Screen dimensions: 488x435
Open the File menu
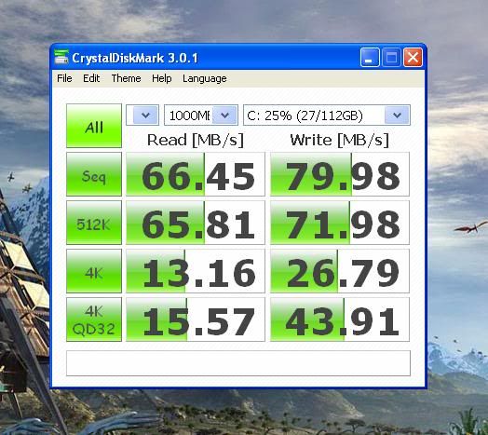[x=64, y=78]
